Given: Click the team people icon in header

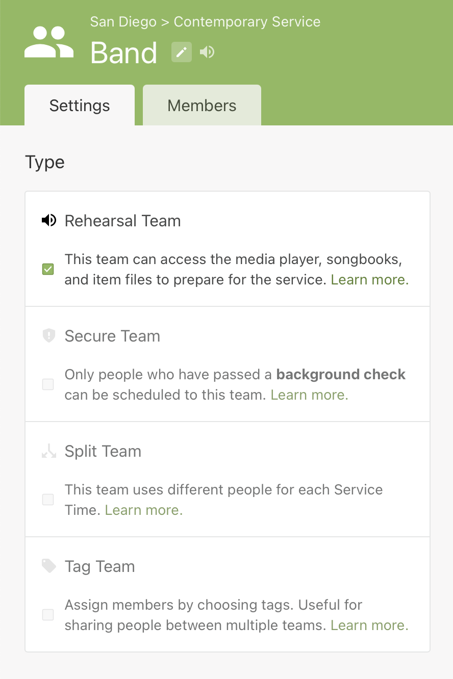Looking at the screenshot, I should click(49, 42).
